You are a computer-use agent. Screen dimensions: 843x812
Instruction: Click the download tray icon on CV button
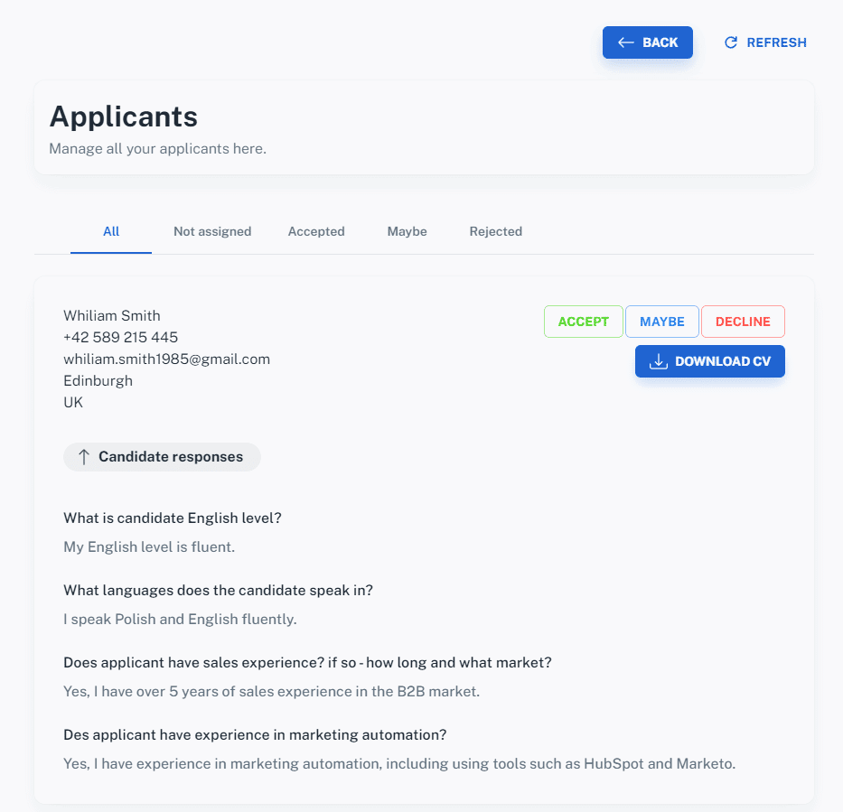pyautogui.click(x=658, y=361)
